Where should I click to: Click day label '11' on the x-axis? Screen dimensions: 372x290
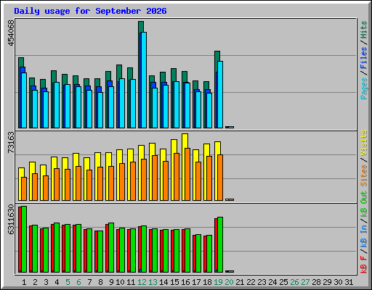(131, 282)
